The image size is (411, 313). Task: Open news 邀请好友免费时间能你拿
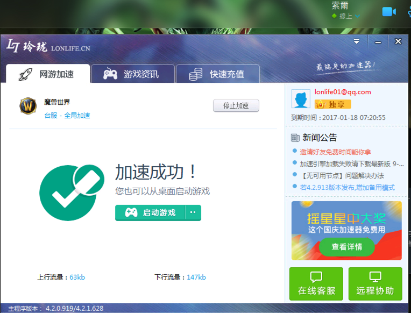tap(335, 152)
